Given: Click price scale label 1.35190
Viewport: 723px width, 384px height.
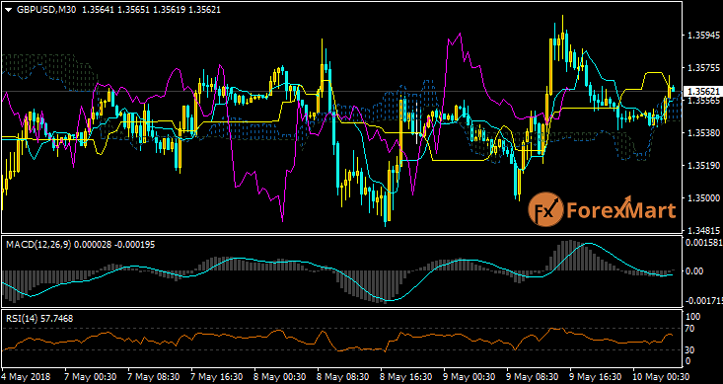Looking at the screenshot, I should [703, 165].
